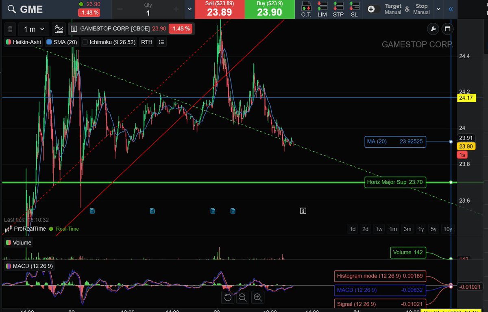Open the MACD (12 26 9) panel label
The width and height of the screenshot is (488, 312).
click(29, 266)
